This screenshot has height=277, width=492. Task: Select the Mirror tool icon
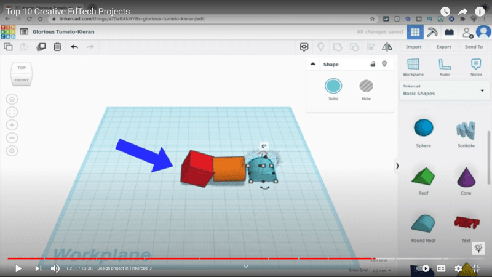387,47
